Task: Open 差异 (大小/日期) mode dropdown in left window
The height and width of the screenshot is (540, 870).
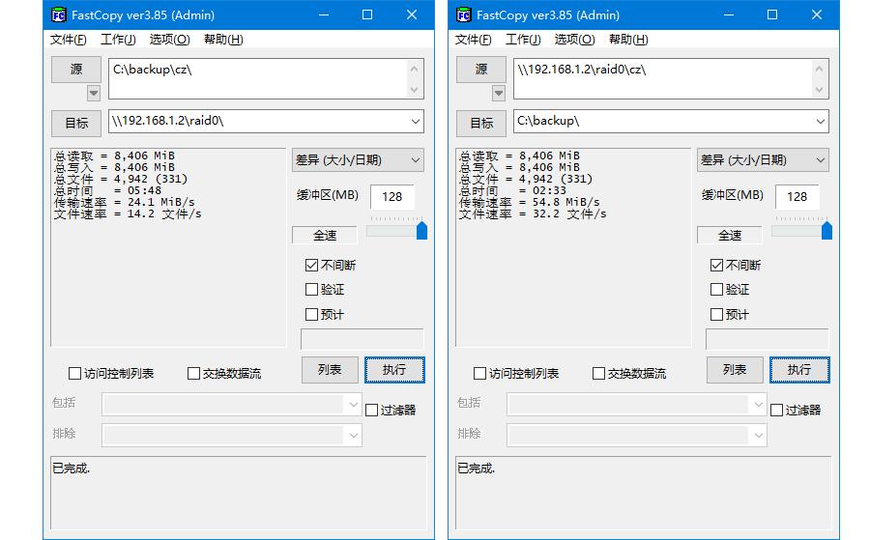Action: (x=358, y=160)
